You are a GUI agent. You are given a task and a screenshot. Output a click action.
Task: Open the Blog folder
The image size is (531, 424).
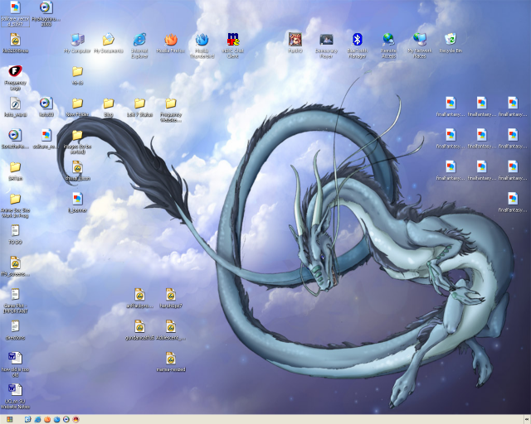pyautogui.click(x=109, y=107)
